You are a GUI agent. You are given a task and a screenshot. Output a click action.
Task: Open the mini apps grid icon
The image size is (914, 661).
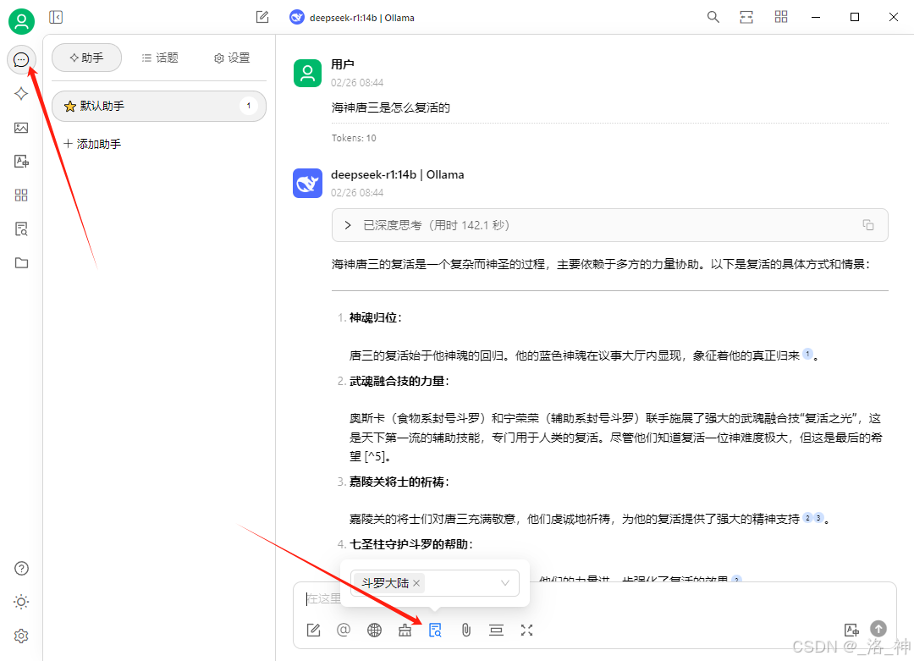pyautogui.click(x=21, y=195)
